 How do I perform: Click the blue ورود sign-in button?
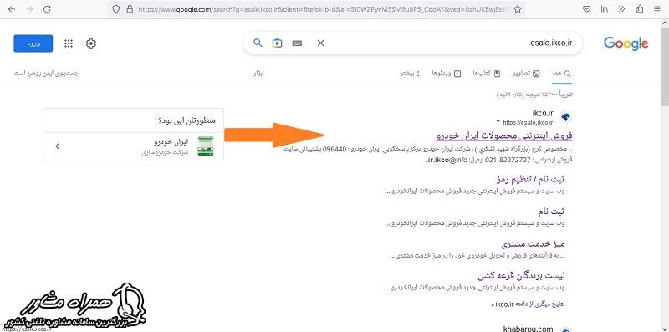pyautogui.click(x=33, y=43)
